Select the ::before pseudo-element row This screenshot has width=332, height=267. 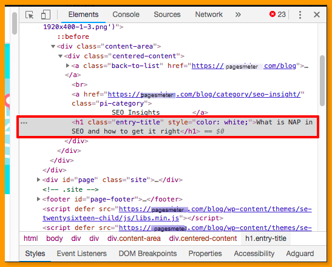(73, 36)
